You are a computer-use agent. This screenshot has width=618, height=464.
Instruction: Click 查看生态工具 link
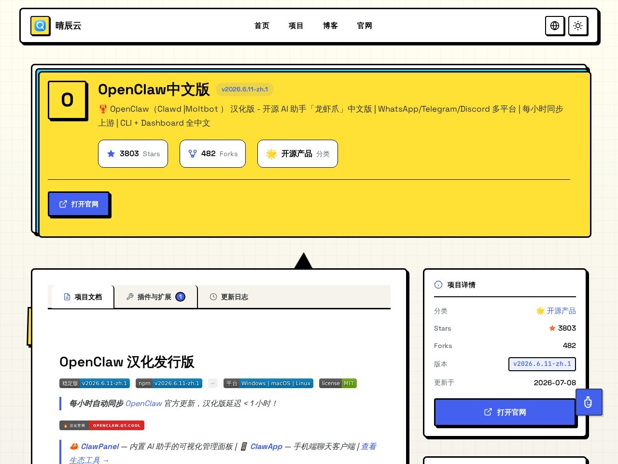[369, 446]
